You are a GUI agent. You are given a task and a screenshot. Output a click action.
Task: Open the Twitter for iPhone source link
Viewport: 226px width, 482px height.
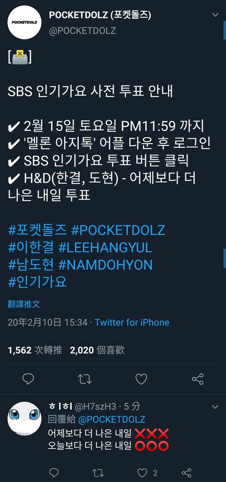click(132, 322)
